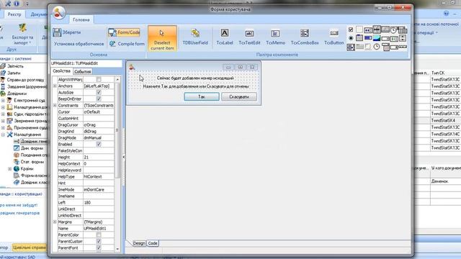Click the Скасувати button on the form
This screenshot has width=461, height=259.
(239, 96)
